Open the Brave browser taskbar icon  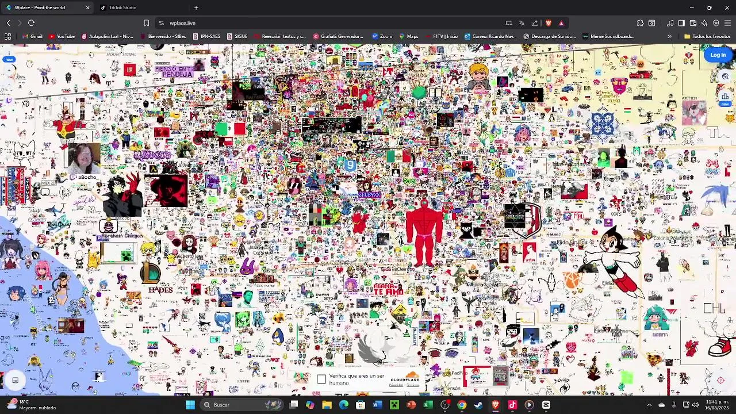[495, 405]
